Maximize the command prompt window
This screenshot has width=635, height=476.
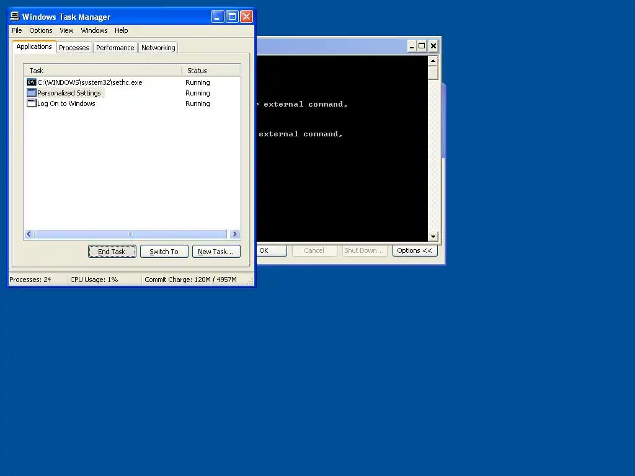pos(422,46)
